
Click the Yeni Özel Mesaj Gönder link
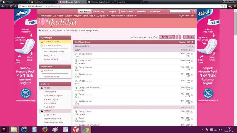pos(54,51)
